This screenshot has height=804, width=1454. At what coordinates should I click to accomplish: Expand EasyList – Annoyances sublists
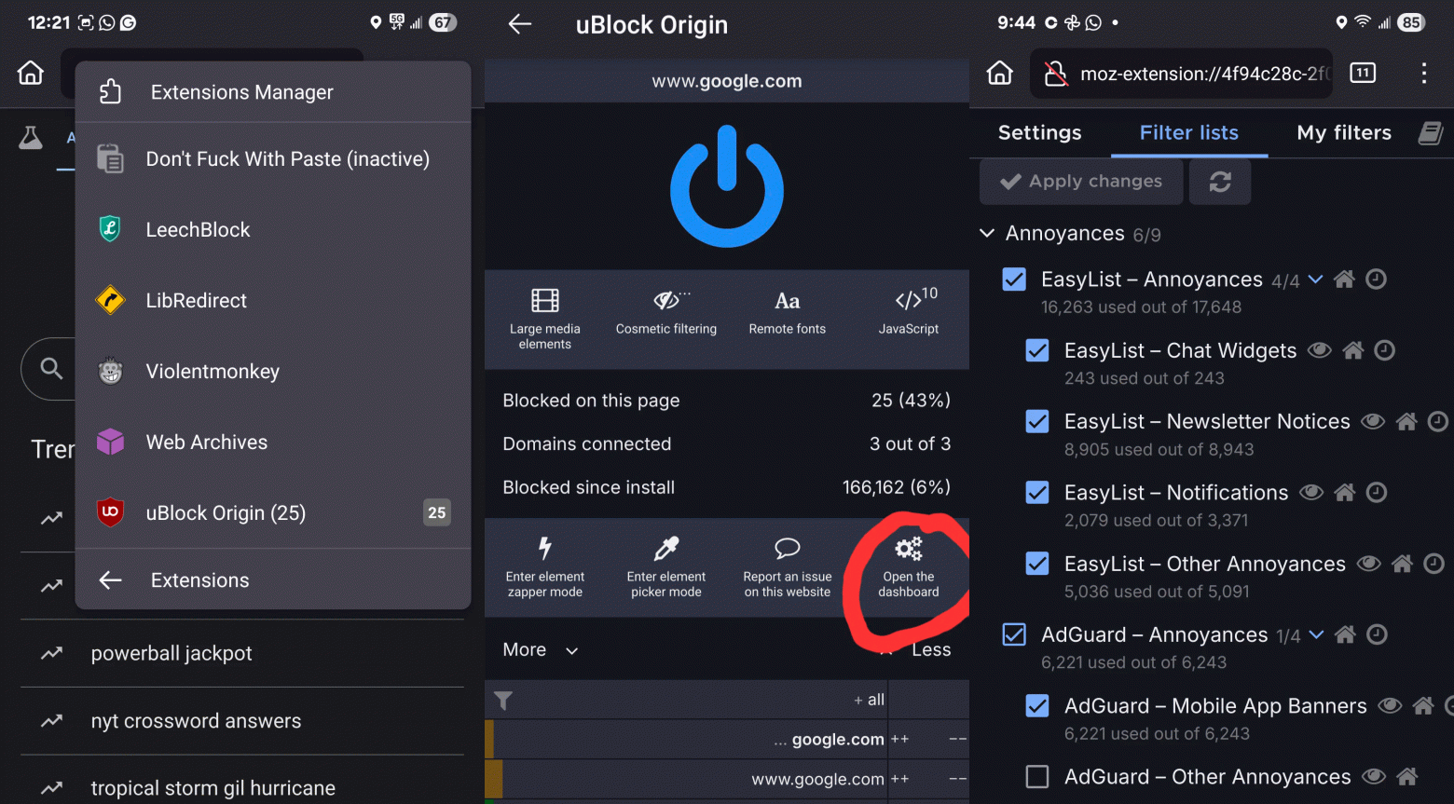(x=1315, y=279)
